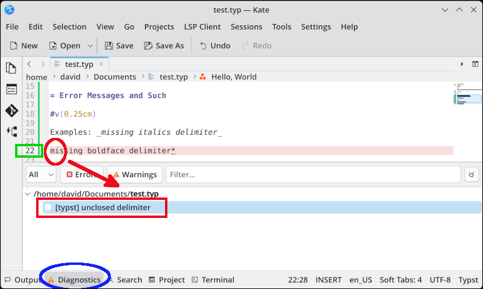This screenshot has height=289, width=483.
Task: Click the Kate application logo icon
Action: pos(9,10)
